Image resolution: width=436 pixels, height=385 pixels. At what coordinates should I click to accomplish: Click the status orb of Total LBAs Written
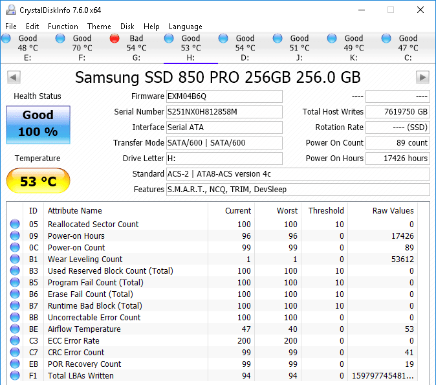coord(15,375)
